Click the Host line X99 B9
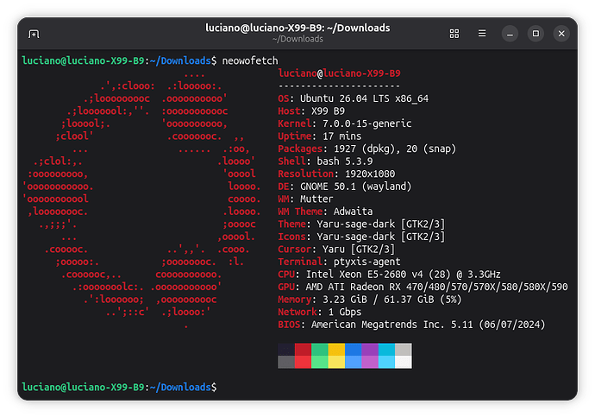Screen dimensions: 595x417 311,111
